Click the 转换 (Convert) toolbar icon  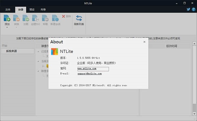tap(16, 18)
